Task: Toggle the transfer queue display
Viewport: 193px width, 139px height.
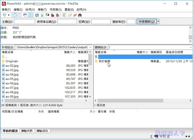Action: pyautogui.click(x=30, y=15)
